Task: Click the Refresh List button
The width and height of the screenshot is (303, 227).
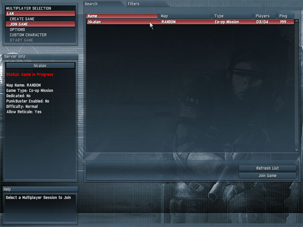Action: [x=267, y=168]
